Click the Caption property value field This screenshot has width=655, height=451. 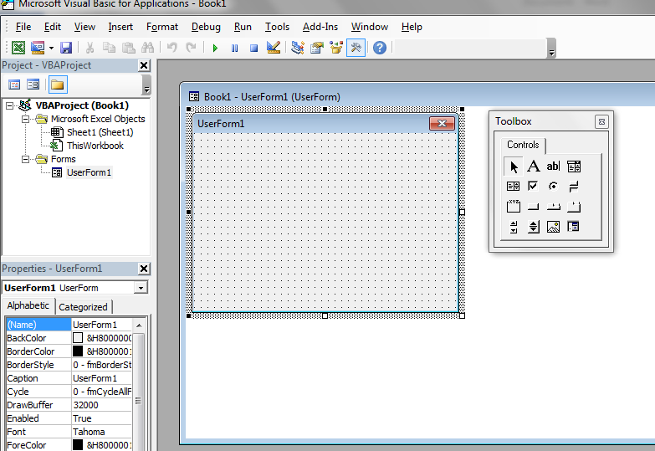coord(102,378)
